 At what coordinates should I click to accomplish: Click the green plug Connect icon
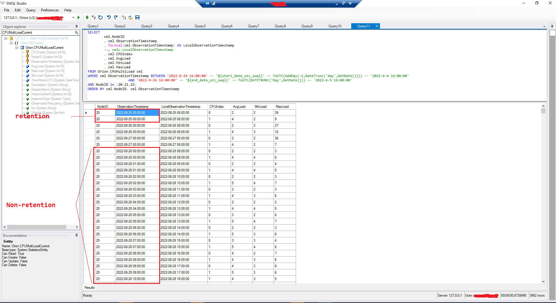pos(87,18)
